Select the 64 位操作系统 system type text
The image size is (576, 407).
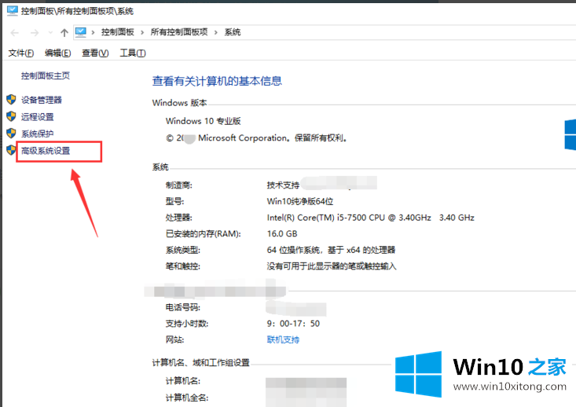click(331, 250)
